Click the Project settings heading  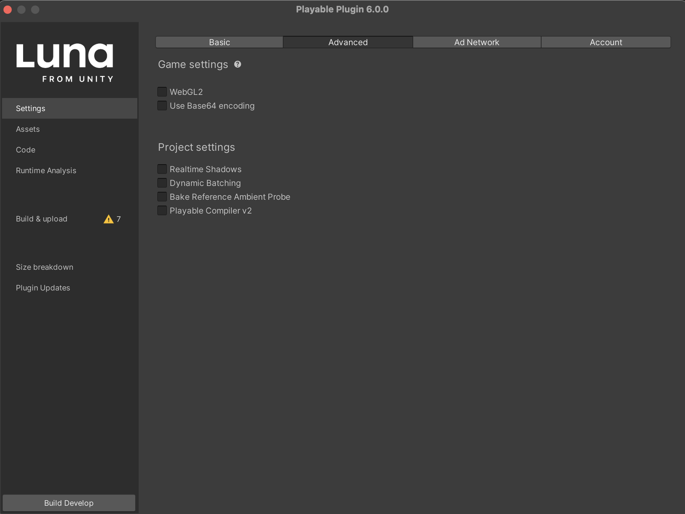point(196,147)
